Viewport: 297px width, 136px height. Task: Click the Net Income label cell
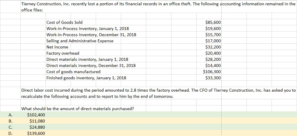pos(57,47)
